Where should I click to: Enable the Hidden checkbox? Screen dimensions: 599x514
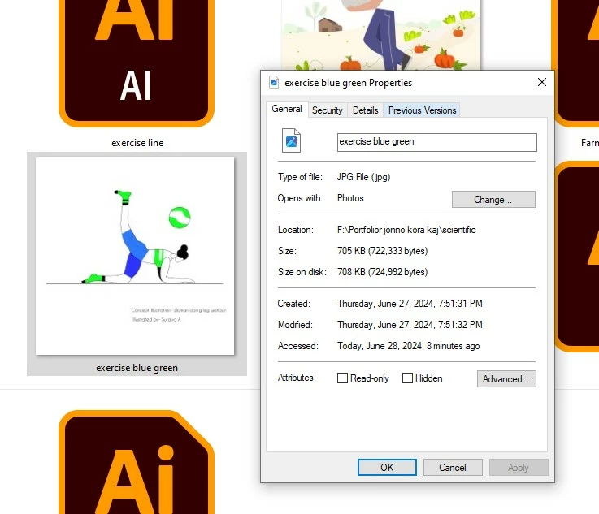[408, 378]
